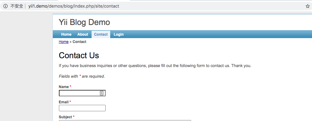Select the Contact navigation tab
The height and width of the screenshot is (121, 312).
pyautogui.click(x=101, y=34)
